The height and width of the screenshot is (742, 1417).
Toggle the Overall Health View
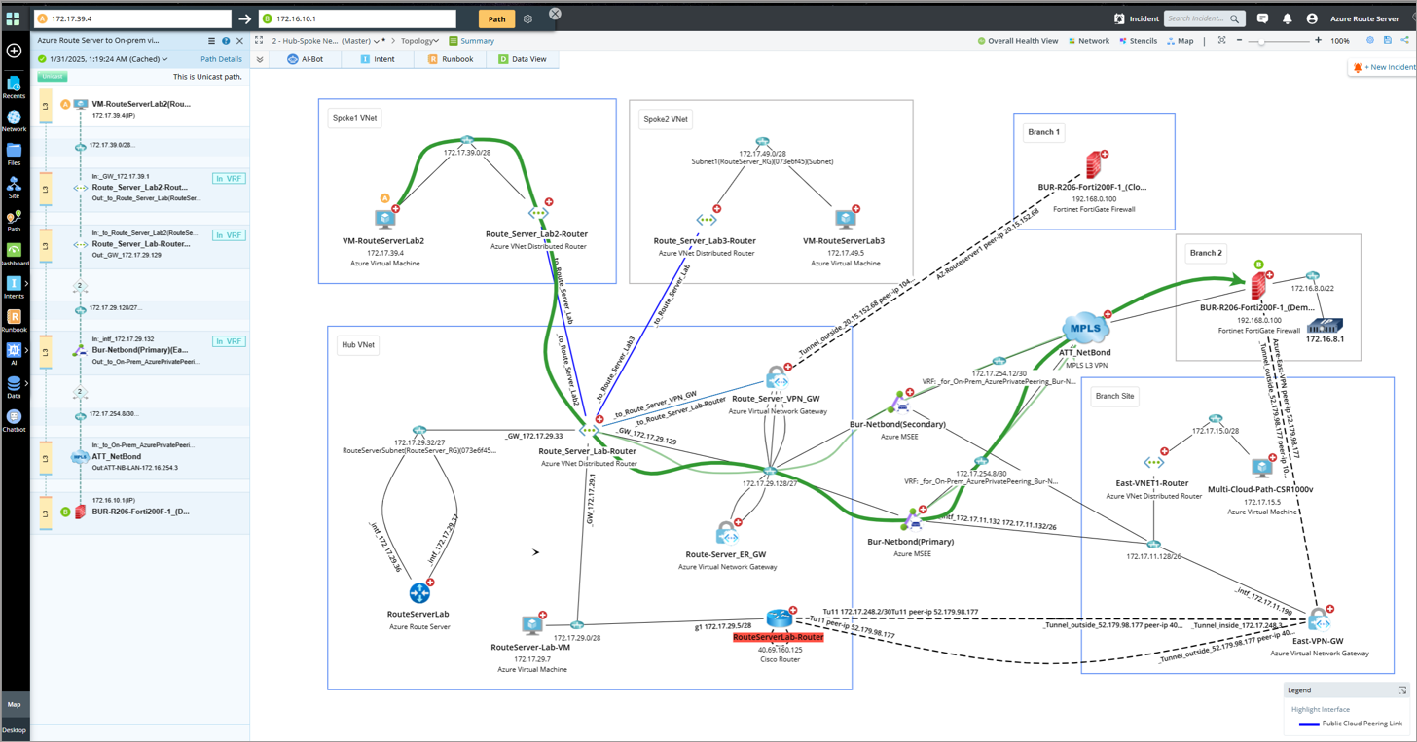1017,41
